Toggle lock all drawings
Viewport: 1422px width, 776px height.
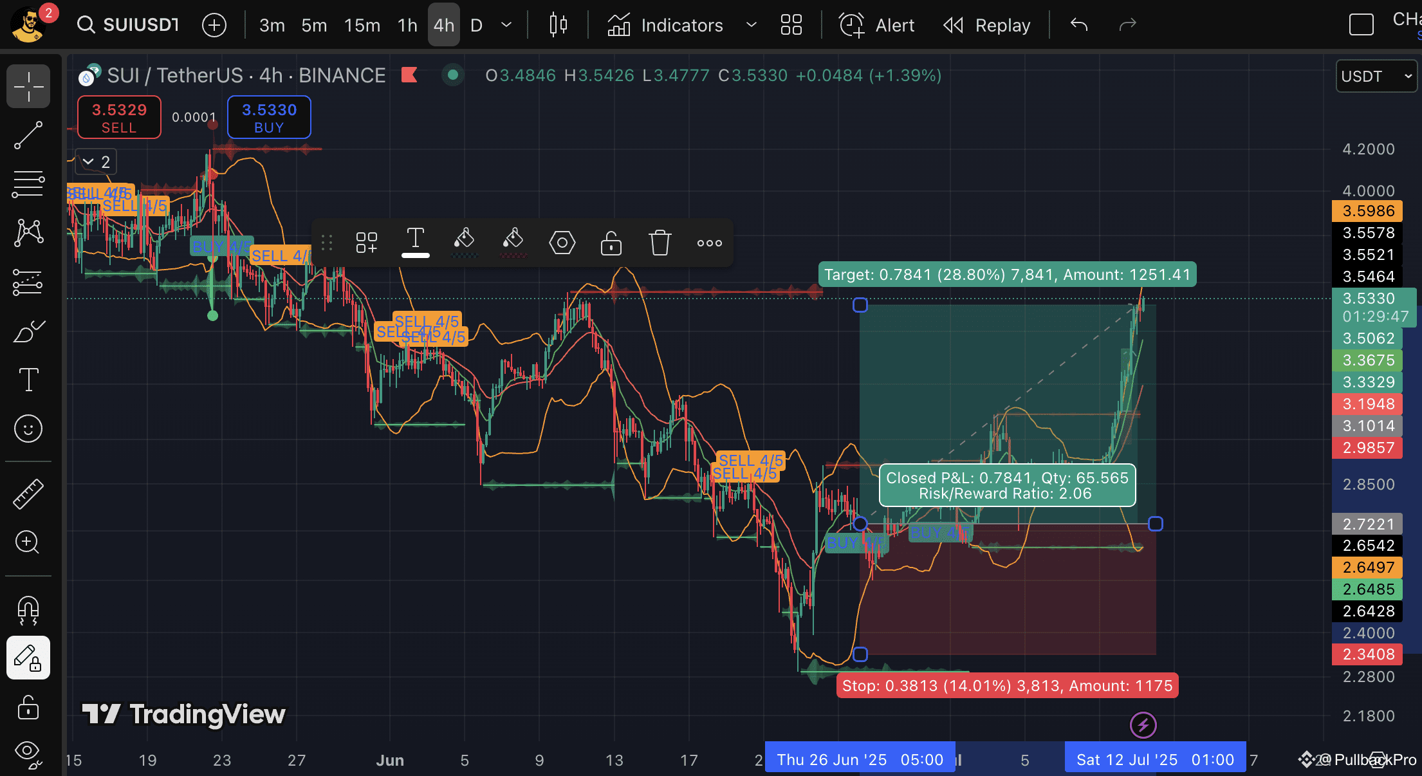(28, 707)
